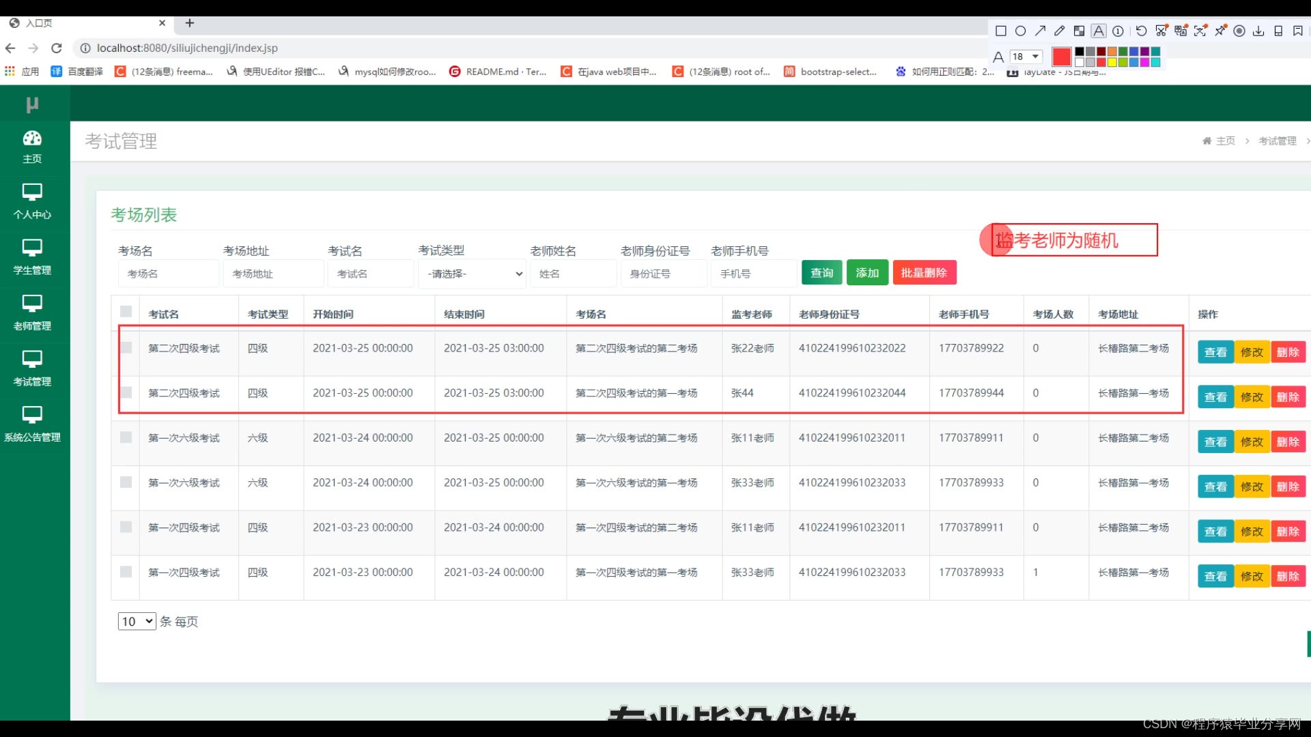Image resolution: width=1311 pixels, height=737 pixels.
Task: Select the ellipse annotation tool
Action: click(1020, 31)
